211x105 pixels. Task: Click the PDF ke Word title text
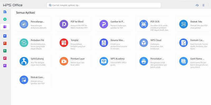pyautogui.click(x=77, y=22)
